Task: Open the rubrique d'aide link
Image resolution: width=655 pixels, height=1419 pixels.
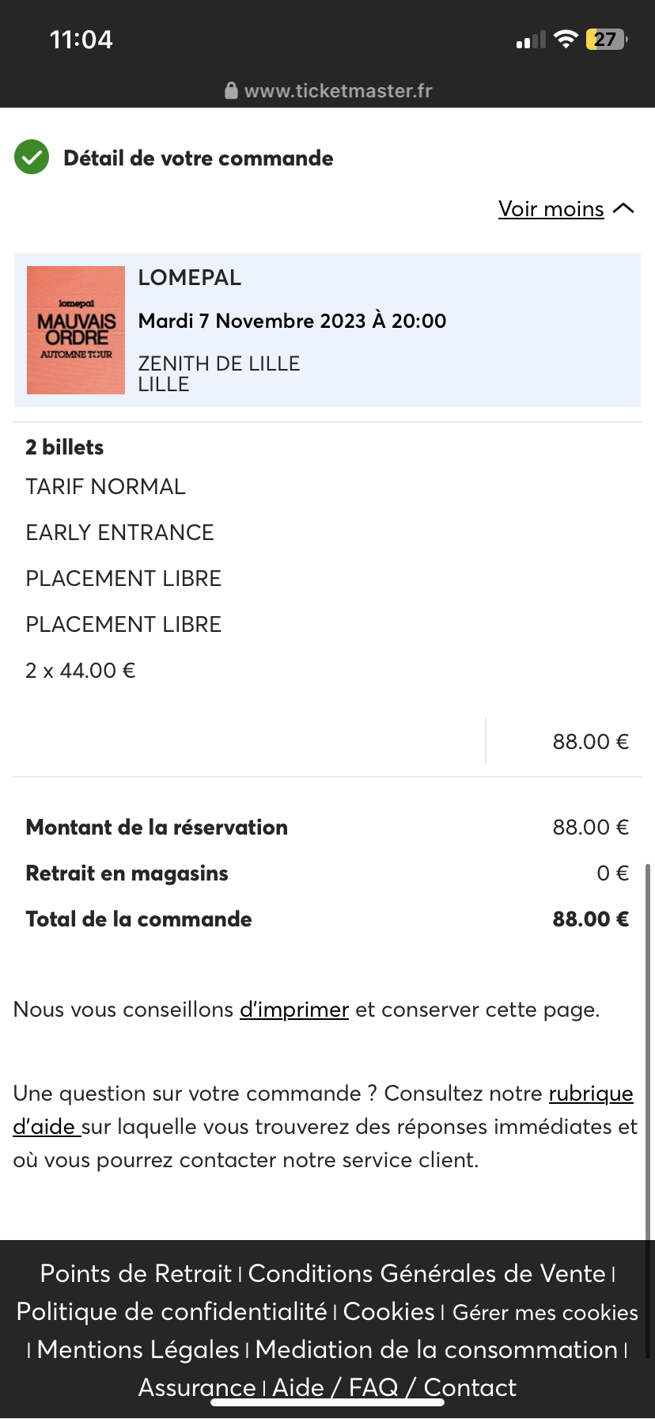Action: (x=590, y=1094)
